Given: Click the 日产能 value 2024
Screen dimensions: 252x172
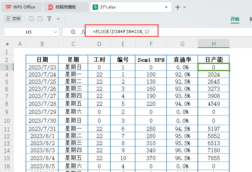Looking at the screenshot, I should (x=214, y=74).
